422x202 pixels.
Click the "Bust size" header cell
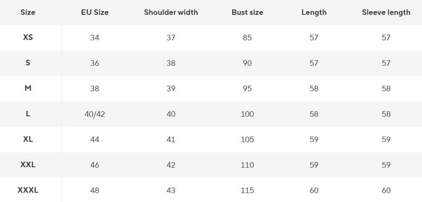click(247, 12)
